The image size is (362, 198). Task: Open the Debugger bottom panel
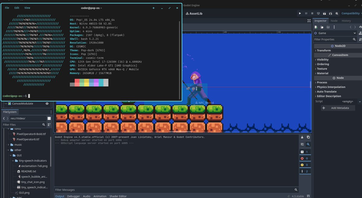coord(74,196)
